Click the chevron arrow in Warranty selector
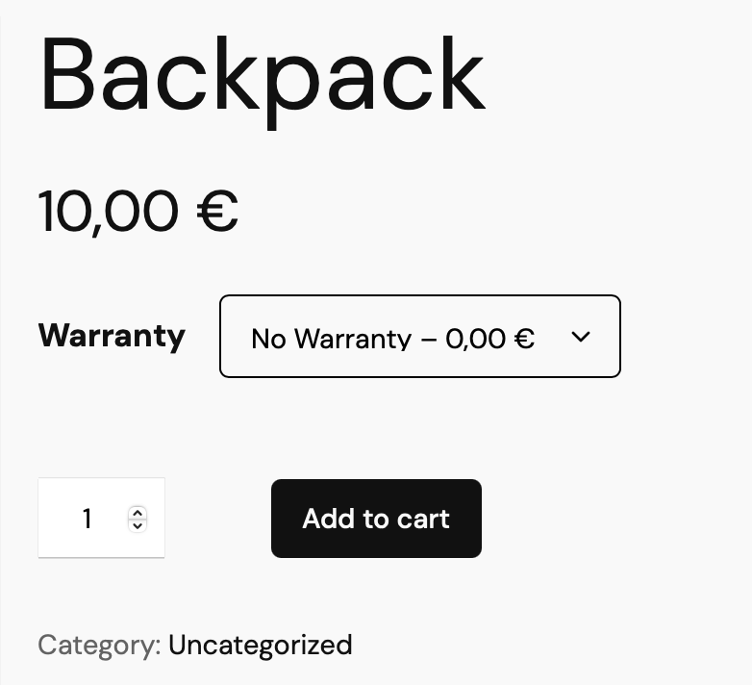The image size is (752, 685). point(580,337)
